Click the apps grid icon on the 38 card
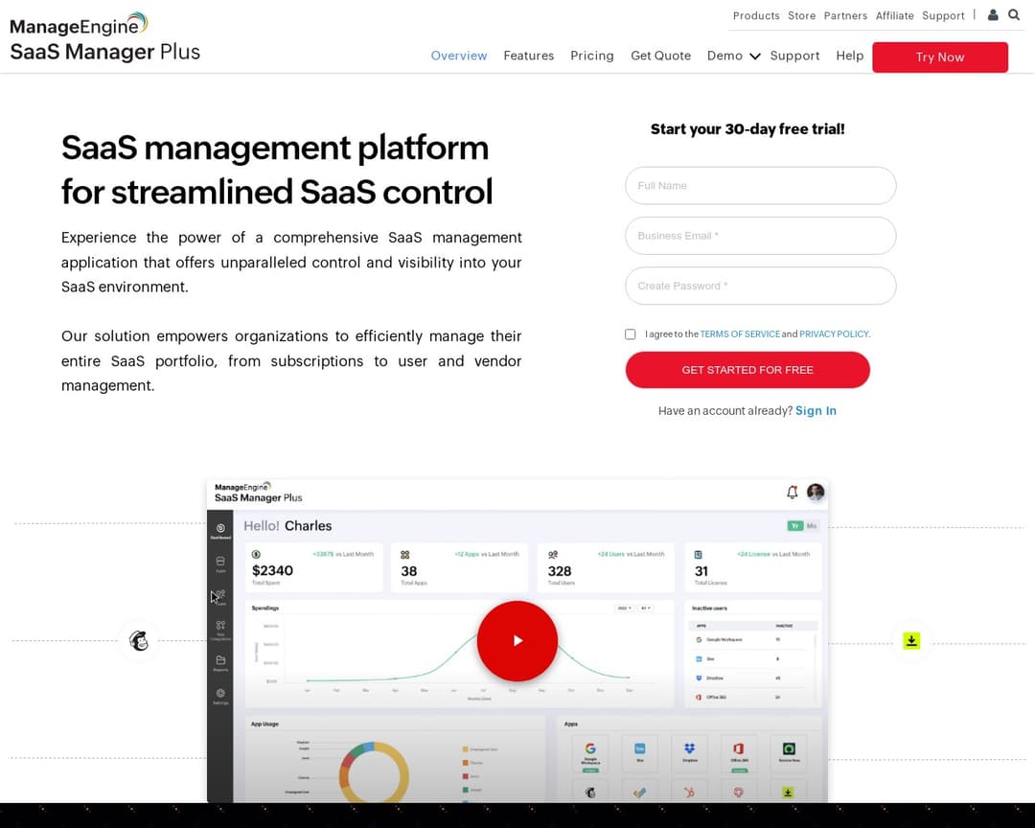The height and width of the screenshot is (828, 1035). [405, 555]
